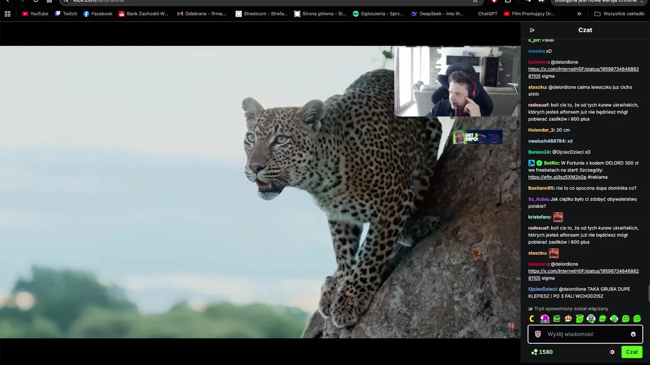Open cweluch488784 username in chat
650x365 pixels.
(x=547, y=141)
